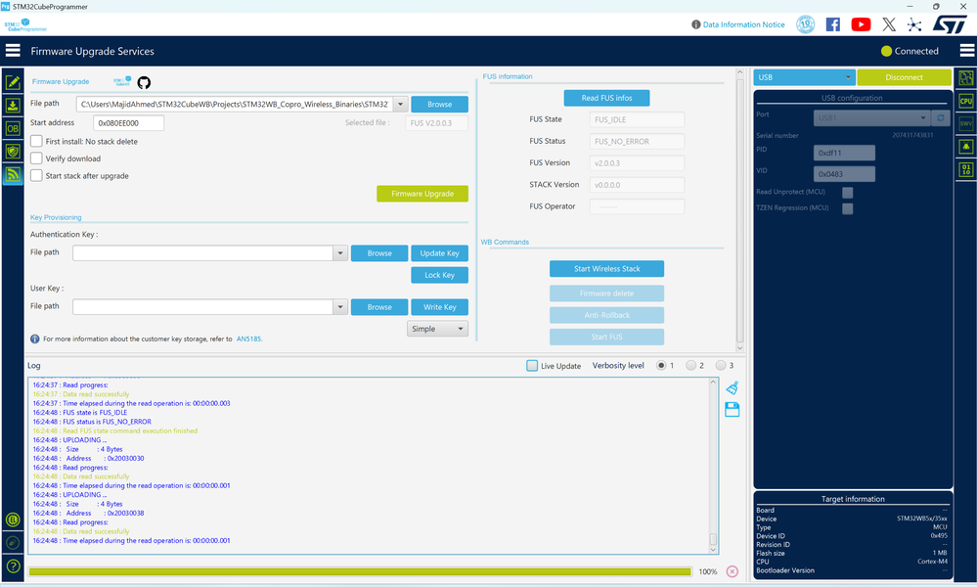Open the ST community network icon
Viewport: 977px width, 587px height.
click(x=914, y=24)
